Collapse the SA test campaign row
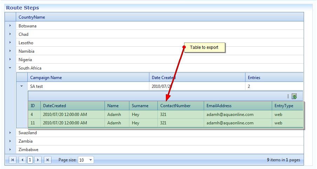Viewport: 317px width, 169px height. (x=22, y=86)
